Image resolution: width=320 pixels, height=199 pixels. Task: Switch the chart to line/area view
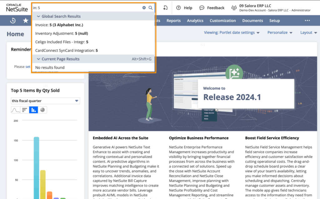15,110
